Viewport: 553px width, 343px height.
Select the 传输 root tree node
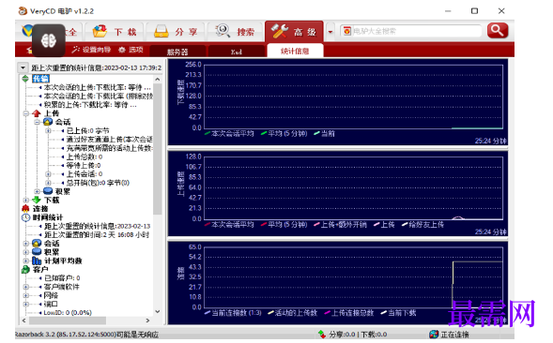click(40, 79)
